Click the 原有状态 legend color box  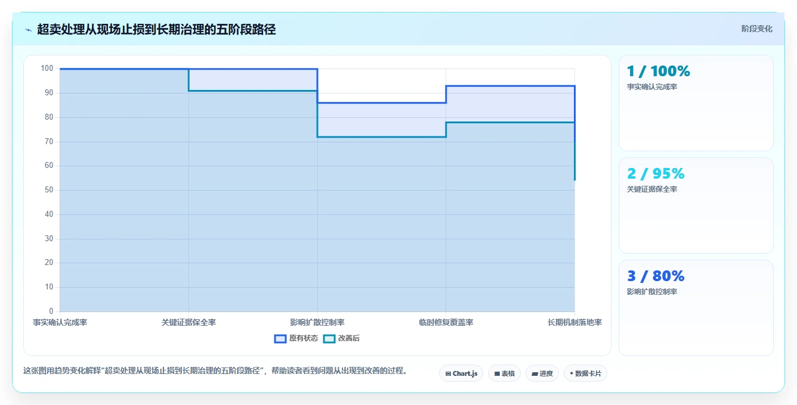[x=280, y=338]
